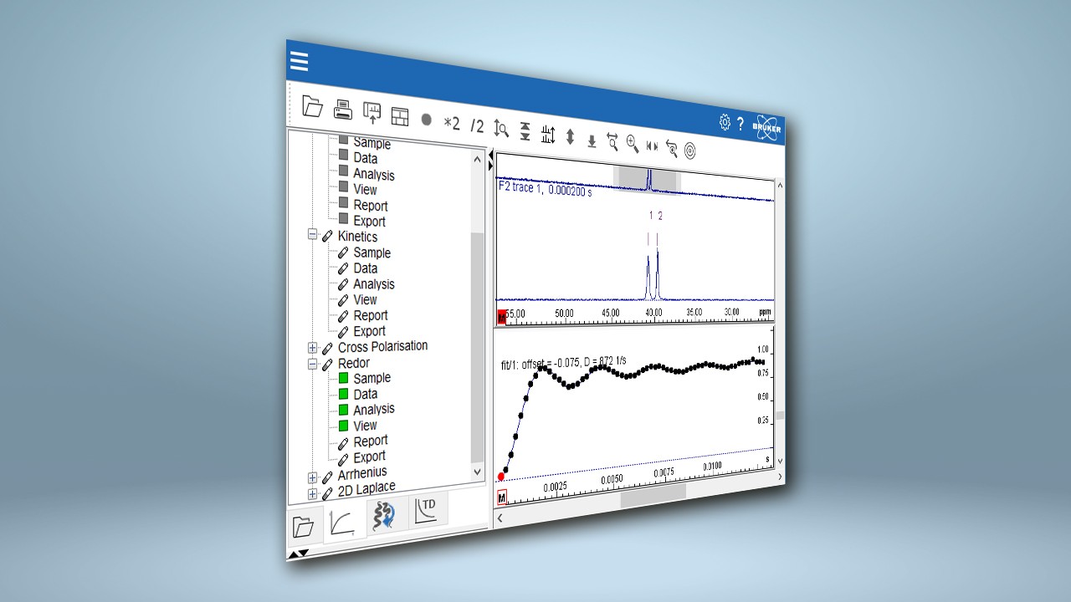Open the settings gear icon
Viewport: 1071px width, 602px height.
pyautogui.click(x=724, y=121)
